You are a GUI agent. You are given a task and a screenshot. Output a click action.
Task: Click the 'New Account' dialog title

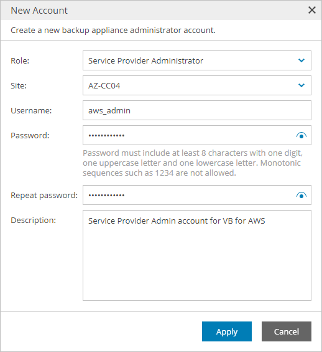(x=39, y=11)
